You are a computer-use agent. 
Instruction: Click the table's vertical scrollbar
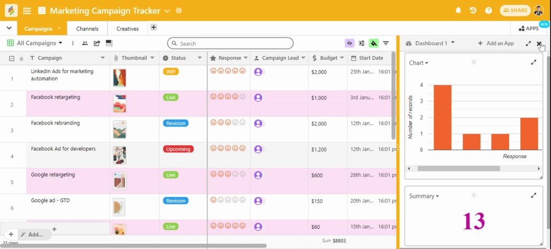click(394, 96)
